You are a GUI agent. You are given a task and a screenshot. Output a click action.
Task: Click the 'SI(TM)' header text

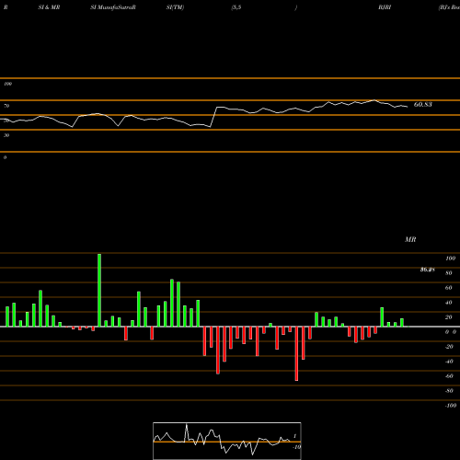pos(175,7)
